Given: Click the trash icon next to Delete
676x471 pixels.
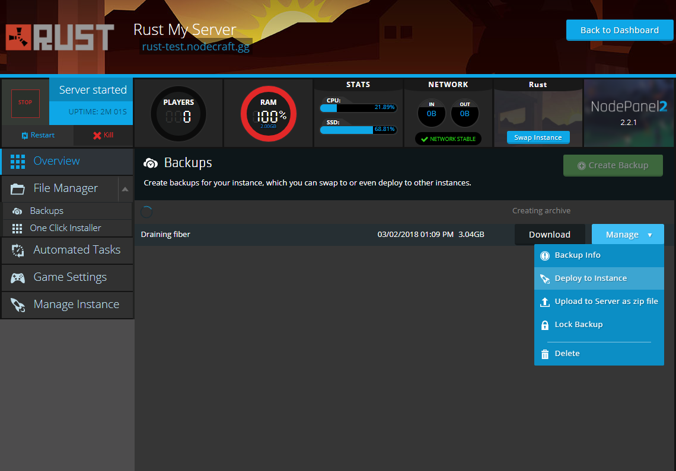Looking at the screenshot, I should 544,354.
